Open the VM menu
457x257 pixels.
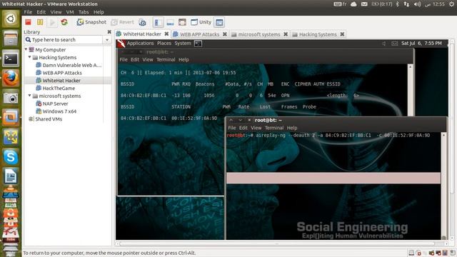point(70,12)
